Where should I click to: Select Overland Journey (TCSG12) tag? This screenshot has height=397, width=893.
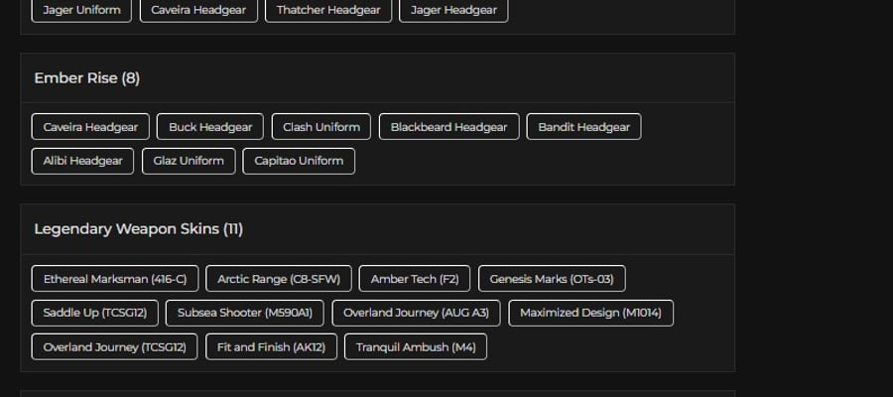click(114, 346)
